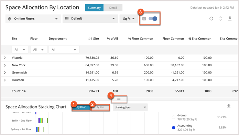Screen dimensions: 239x135
Task: Click the Berlin – 2nd Floor chart bar
Action: coord(40,121)
